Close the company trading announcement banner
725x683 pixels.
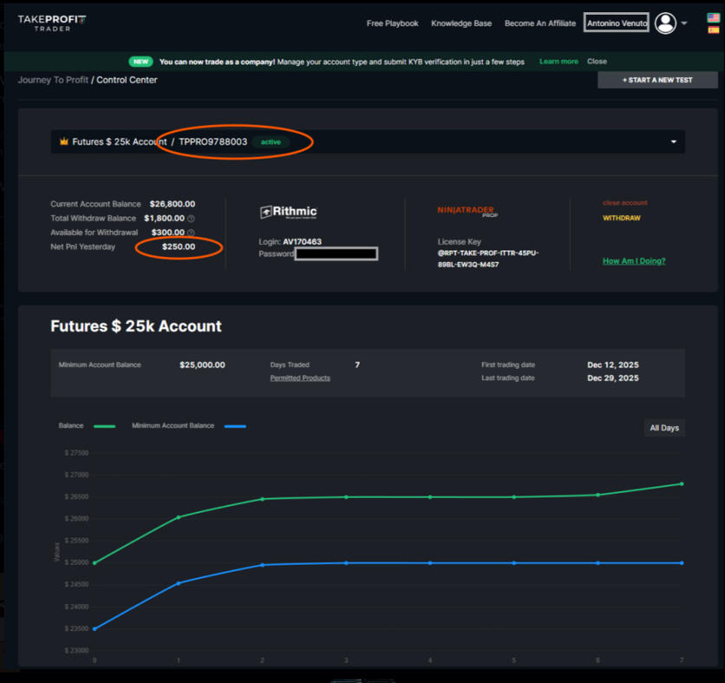pyautogui.click(x=597, y=62)
